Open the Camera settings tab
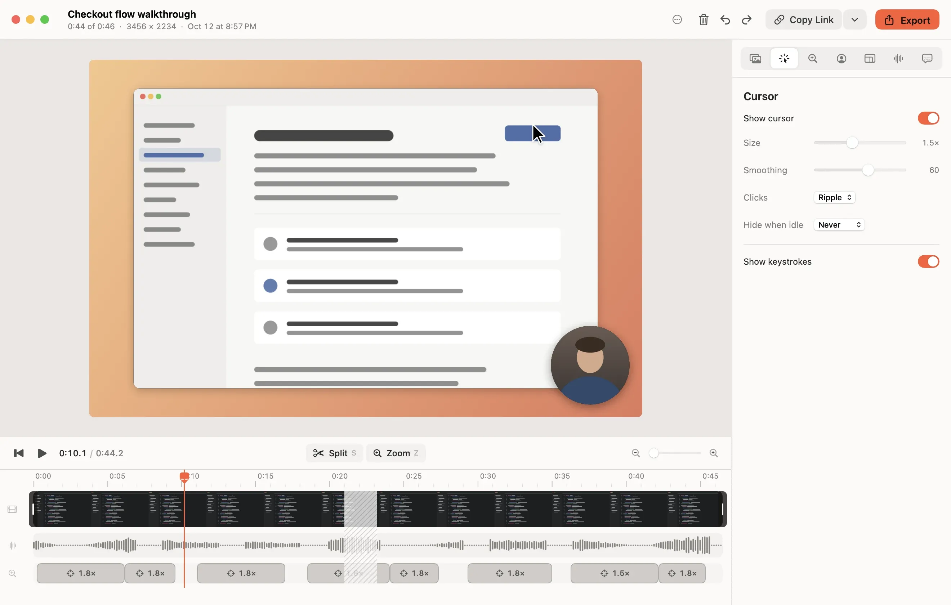The image size is (951, 605). 841,58
